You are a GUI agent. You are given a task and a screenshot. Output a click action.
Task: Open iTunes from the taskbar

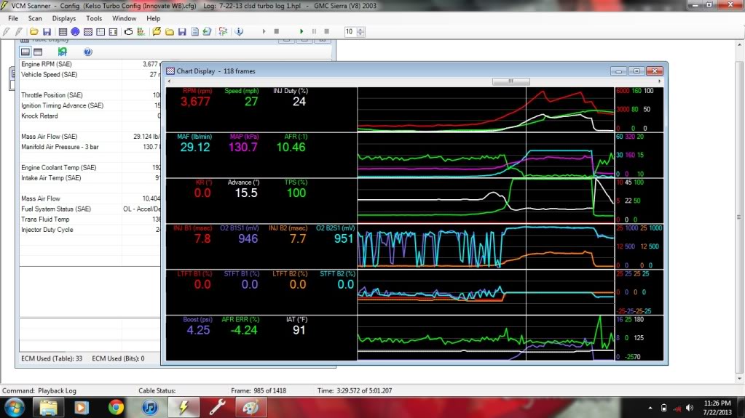(150, 407)
